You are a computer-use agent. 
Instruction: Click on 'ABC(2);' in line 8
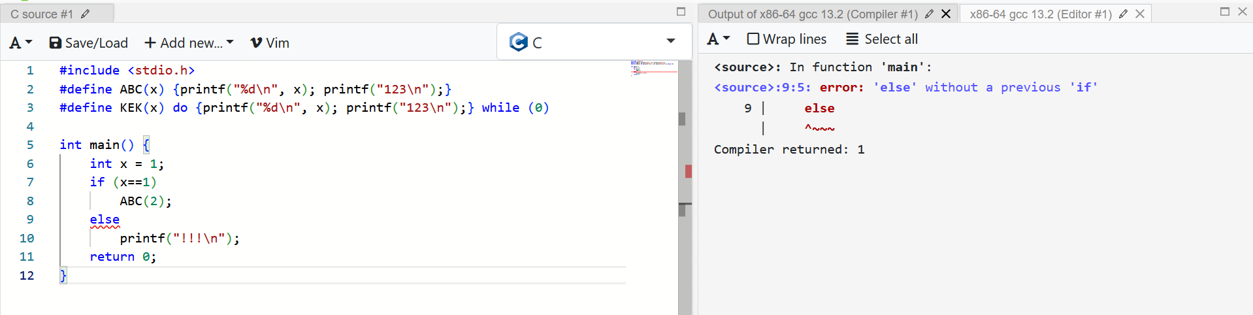point(146,201)
